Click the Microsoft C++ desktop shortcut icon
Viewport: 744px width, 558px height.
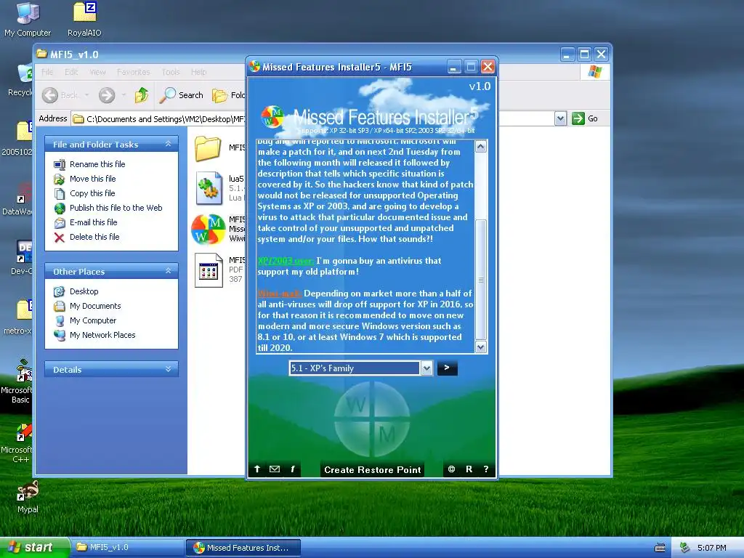point(24,432)
